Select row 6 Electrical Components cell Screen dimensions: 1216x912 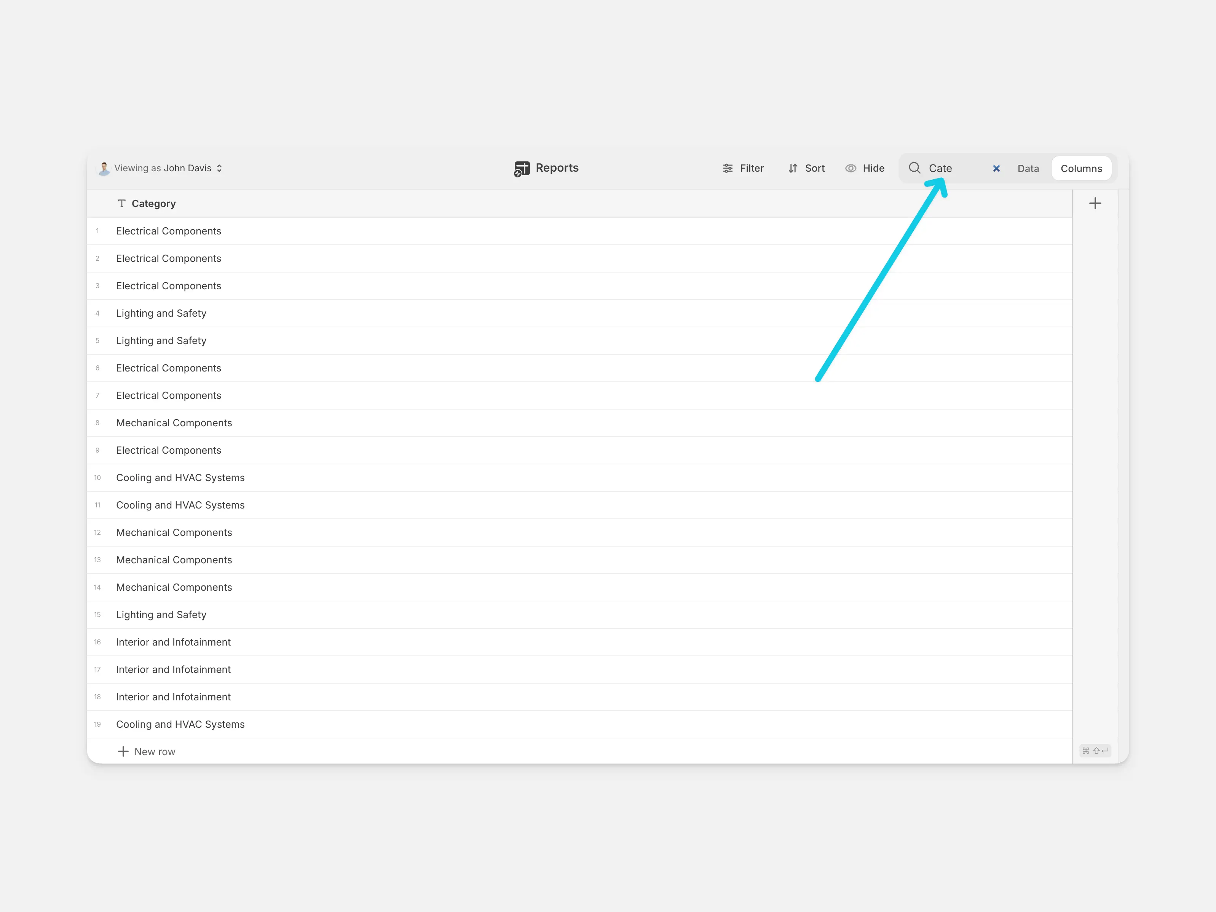pos(579,368)
